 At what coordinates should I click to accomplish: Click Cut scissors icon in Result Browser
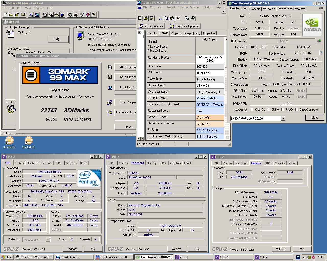coord(160,18)
